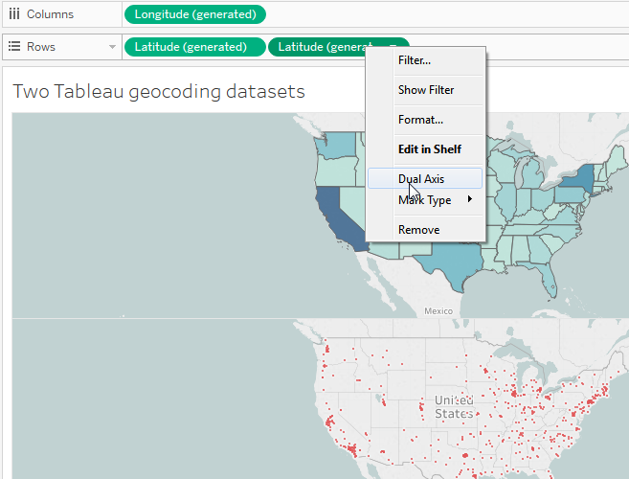Click the worksheet title 'Two Tableau geocoding datasets'

click(159, 92)
